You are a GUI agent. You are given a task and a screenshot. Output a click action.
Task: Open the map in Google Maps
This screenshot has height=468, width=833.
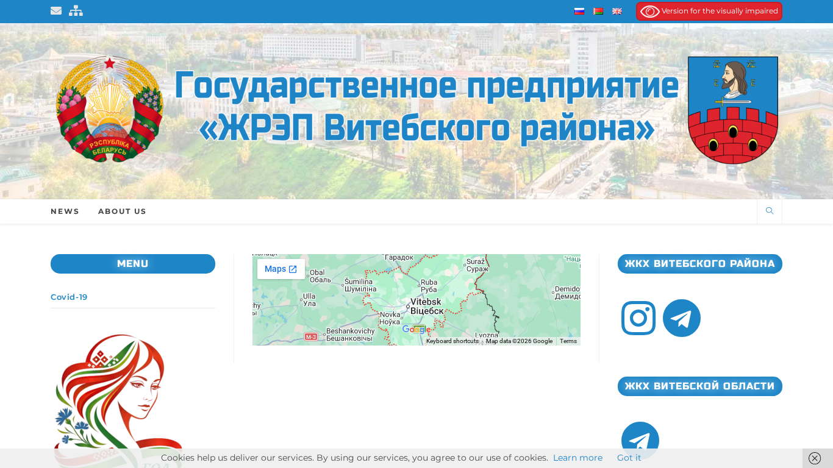281,269
